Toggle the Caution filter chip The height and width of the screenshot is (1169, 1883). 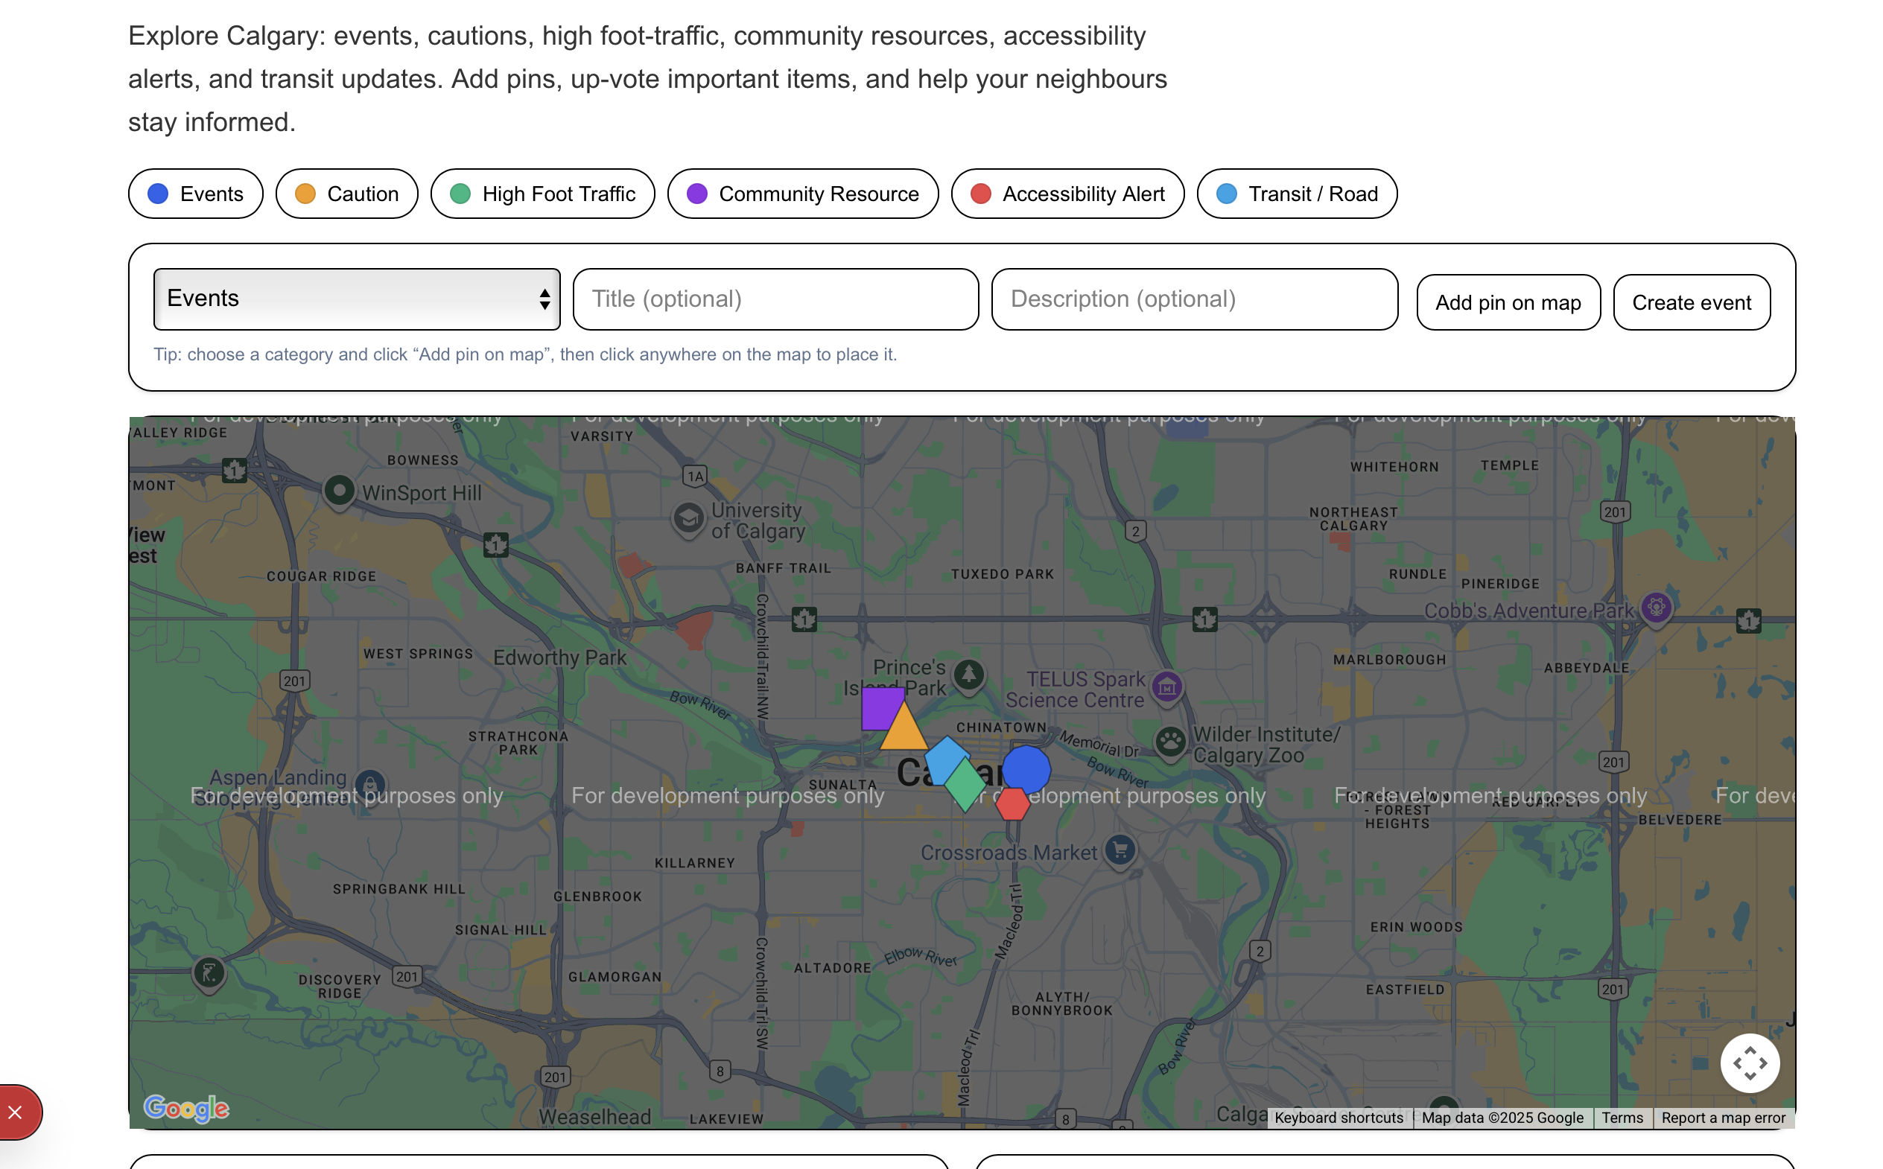348,194
